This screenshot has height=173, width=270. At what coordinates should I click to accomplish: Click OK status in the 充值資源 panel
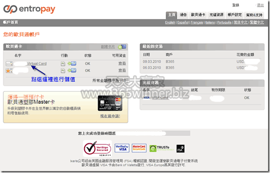[x=246, y=98]
